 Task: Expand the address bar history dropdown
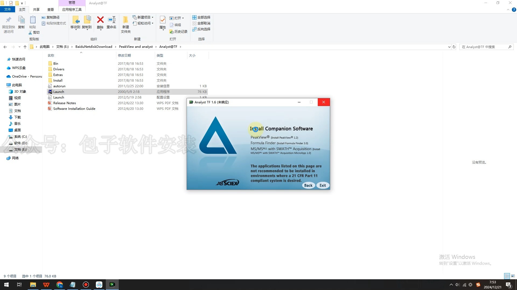[449, 47]
